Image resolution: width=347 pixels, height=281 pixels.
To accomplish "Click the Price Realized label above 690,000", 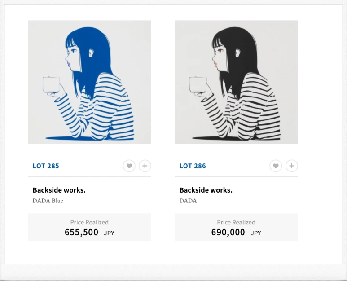I will click(x=236, y=222).
